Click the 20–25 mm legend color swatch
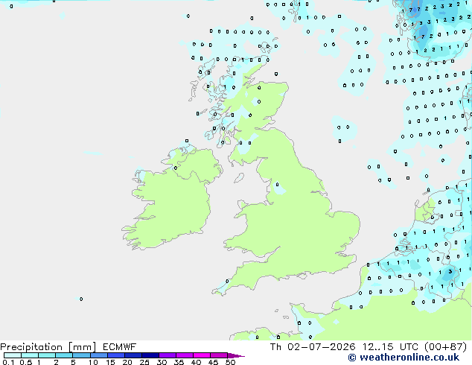Screen dimensions: 472x365 click(x=133, y=355)
